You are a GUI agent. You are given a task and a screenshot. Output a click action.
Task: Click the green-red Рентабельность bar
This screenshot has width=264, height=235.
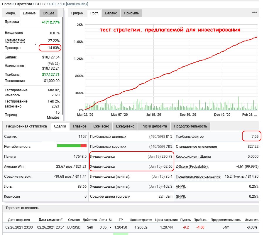click(x=72, y=146)
